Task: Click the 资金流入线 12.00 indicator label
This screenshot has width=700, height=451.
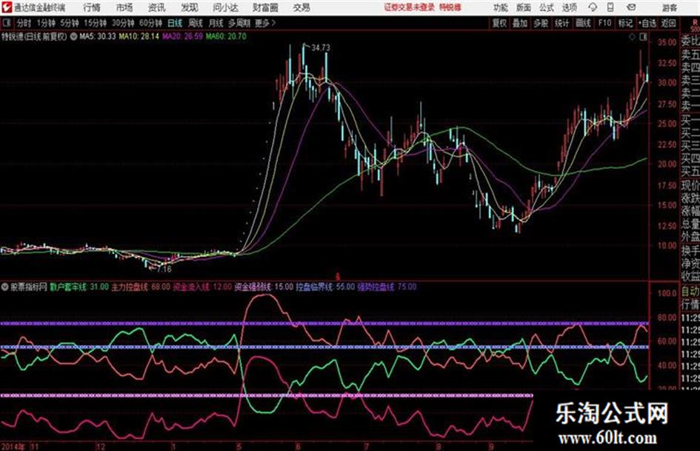Action: [x=202, y=287]
